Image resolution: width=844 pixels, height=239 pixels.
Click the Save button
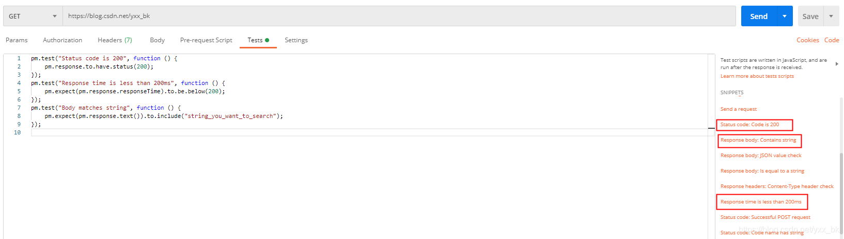(x=810, y=16)
